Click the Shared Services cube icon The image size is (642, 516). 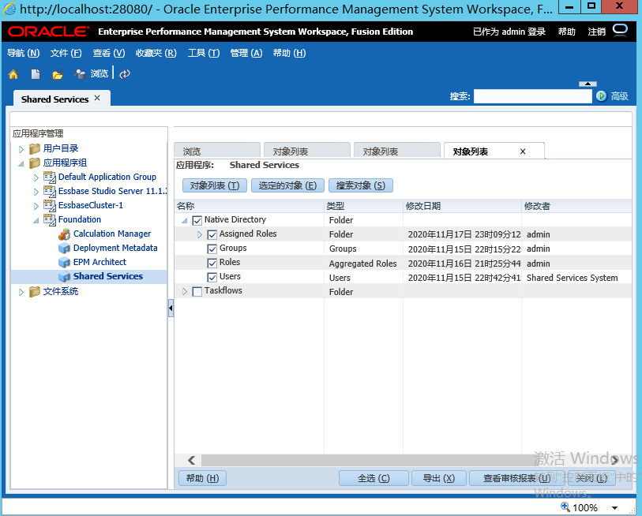(x=64, y=277)
